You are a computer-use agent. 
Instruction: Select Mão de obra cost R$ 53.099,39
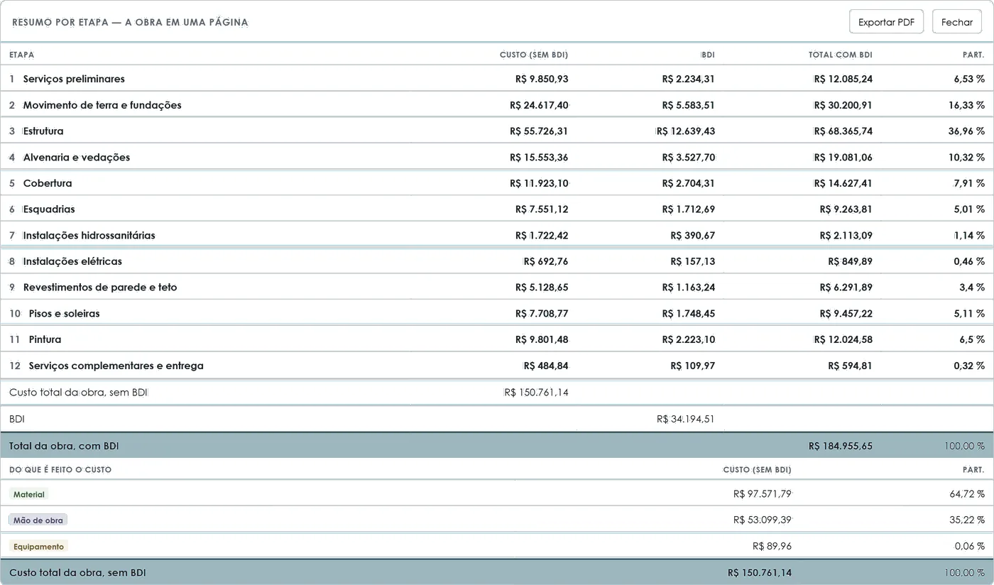(763, 520)
